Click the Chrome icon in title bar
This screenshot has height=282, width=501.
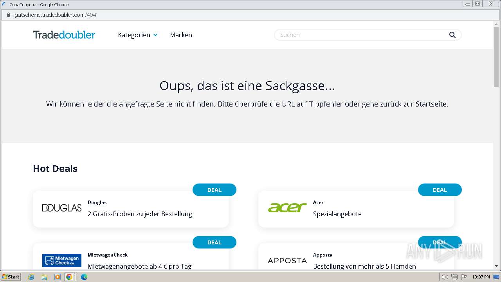[4, 5]
